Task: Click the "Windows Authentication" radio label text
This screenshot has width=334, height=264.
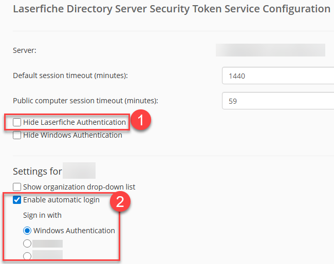Action: tap(74, 231)
